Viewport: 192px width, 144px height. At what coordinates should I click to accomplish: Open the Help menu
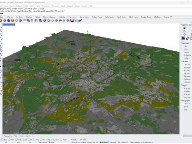[x=90, y=6]
